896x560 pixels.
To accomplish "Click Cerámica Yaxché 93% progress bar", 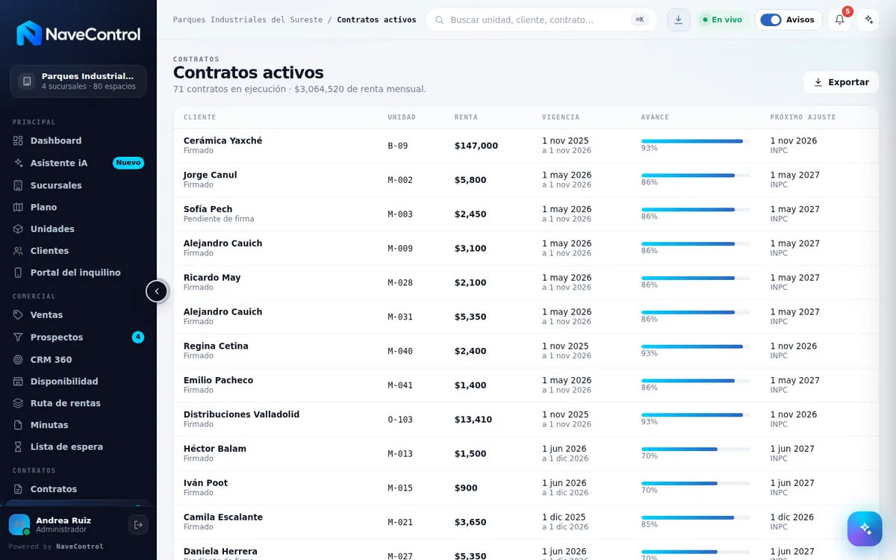I will 695,141.
